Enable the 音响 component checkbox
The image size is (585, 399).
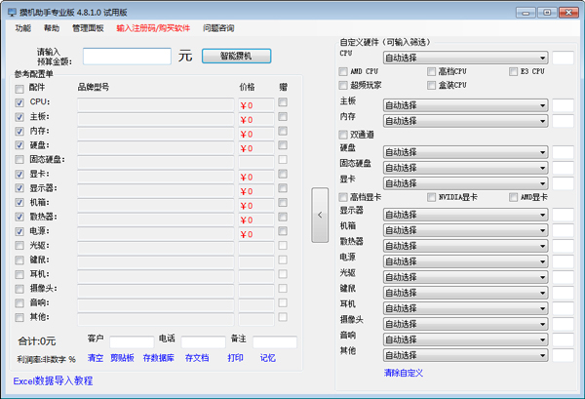pos(19,302)
